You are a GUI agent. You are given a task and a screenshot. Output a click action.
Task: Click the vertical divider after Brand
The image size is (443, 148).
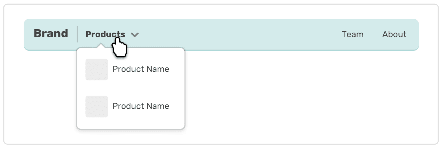click(x=77, y=34)
